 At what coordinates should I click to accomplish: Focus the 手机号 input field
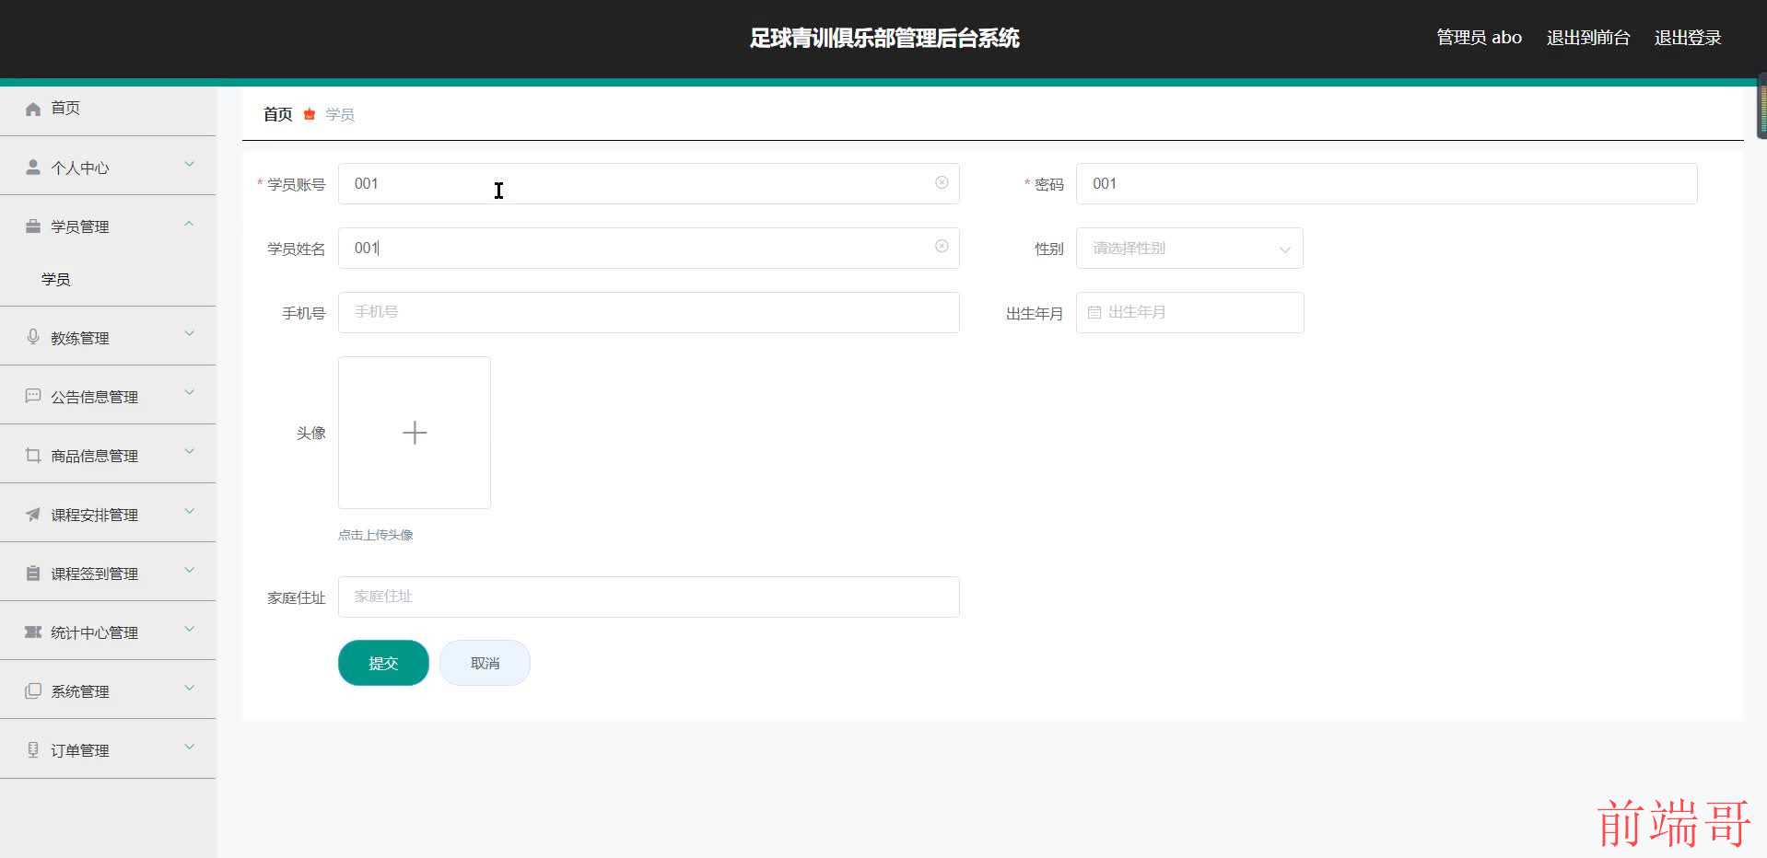[649, 312]
